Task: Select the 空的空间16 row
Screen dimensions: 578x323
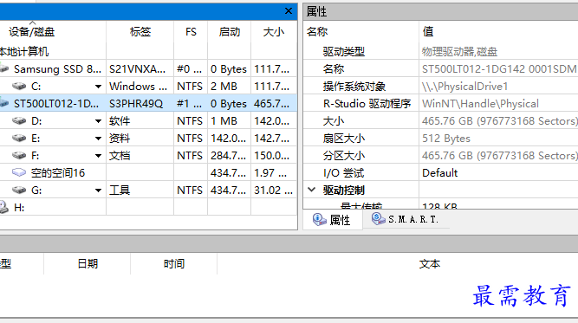Action: point(148,172)
